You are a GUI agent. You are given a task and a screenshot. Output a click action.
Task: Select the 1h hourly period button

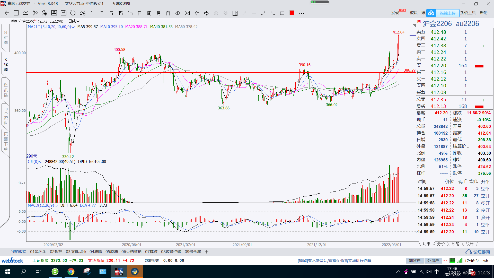130,13
